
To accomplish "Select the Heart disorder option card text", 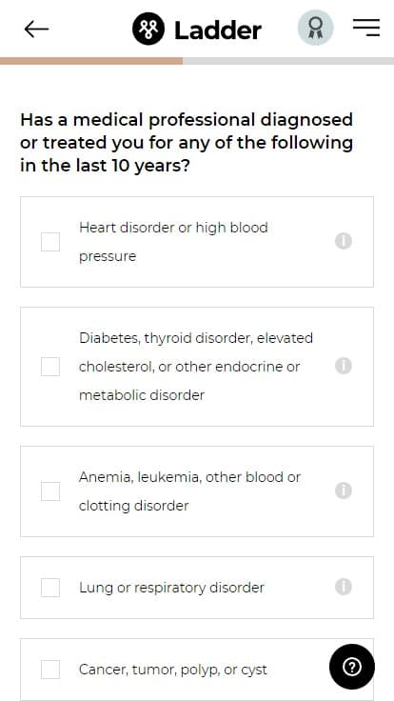I will (x=173, y=242).
